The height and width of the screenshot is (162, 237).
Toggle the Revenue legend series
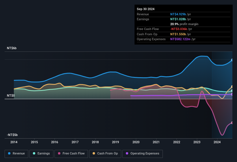pyautogui.click(x=16, y=154)
